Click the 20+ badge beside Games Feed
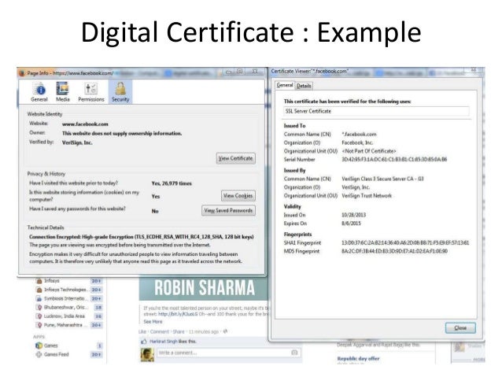 click(96, 355)
